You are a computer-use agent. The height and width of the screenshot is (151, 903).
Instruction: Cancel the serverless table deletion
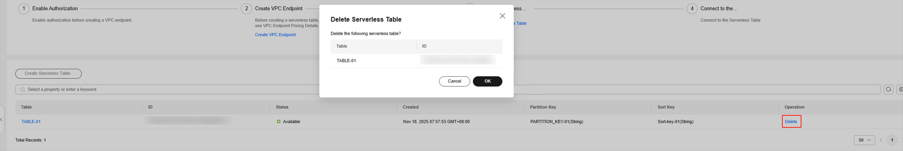(x=454, y=81)
